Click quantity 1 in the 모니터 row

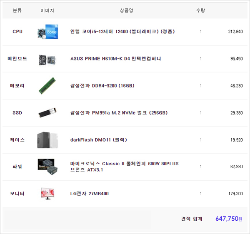click(x=201, y=194)
